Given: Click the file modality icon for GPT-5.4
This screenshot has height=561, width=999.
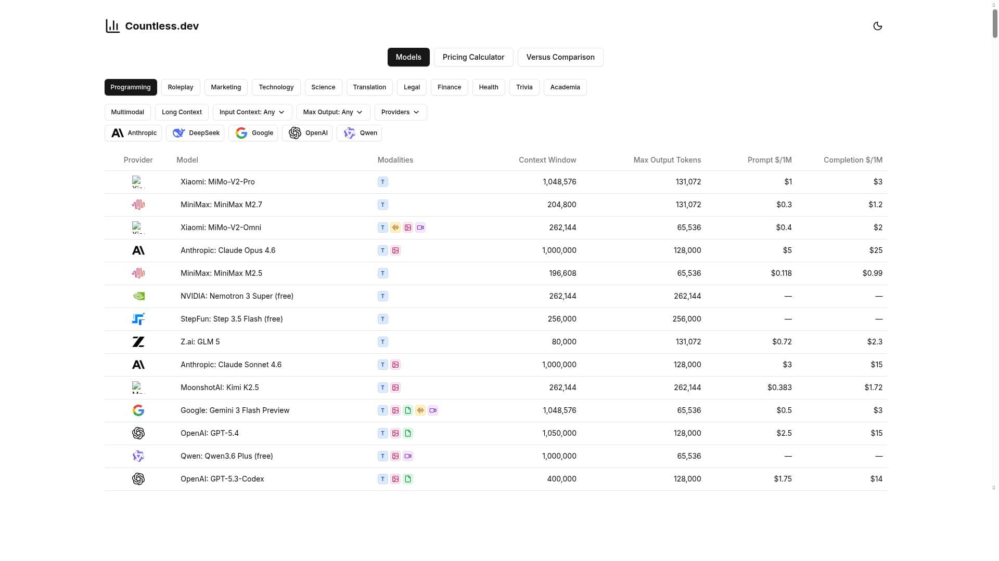Looking at the screenshot, I should (x=408, y=433).
